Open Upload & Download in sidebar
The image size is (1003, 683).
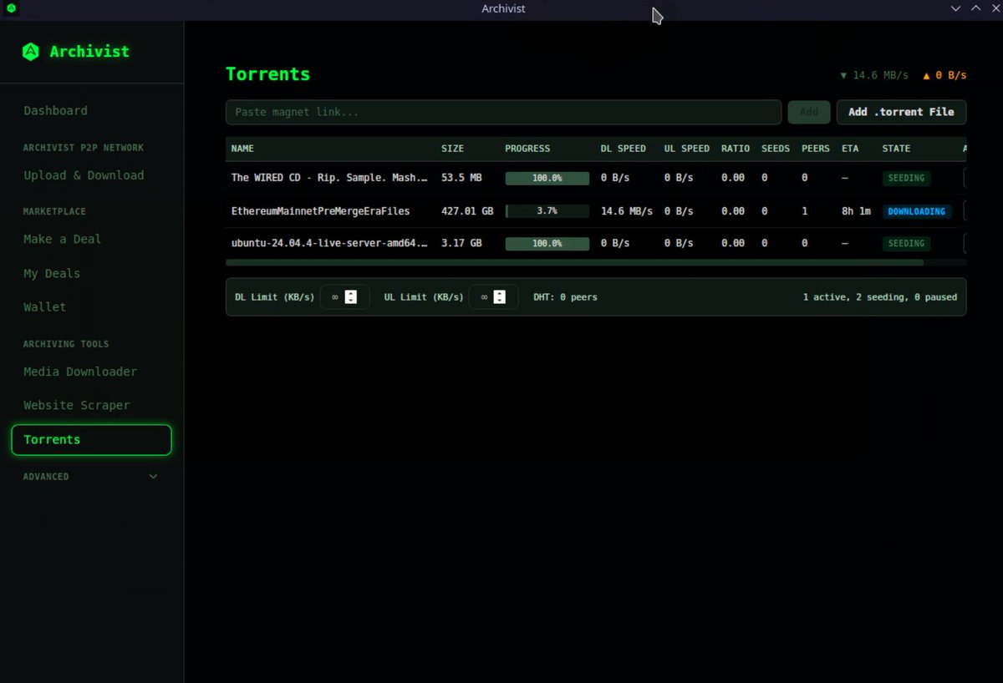[x=84, y=175]
